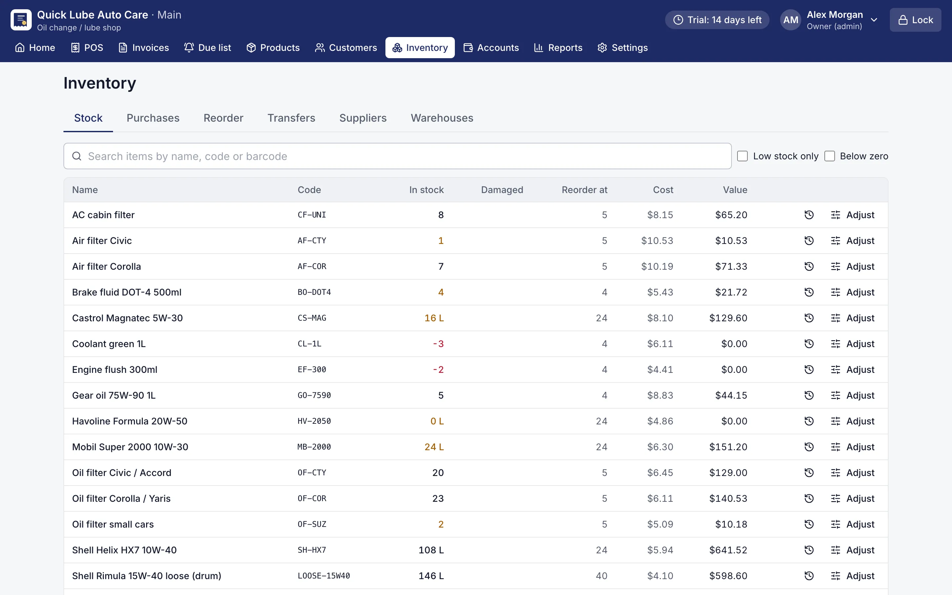Focus the item search field

397,156
